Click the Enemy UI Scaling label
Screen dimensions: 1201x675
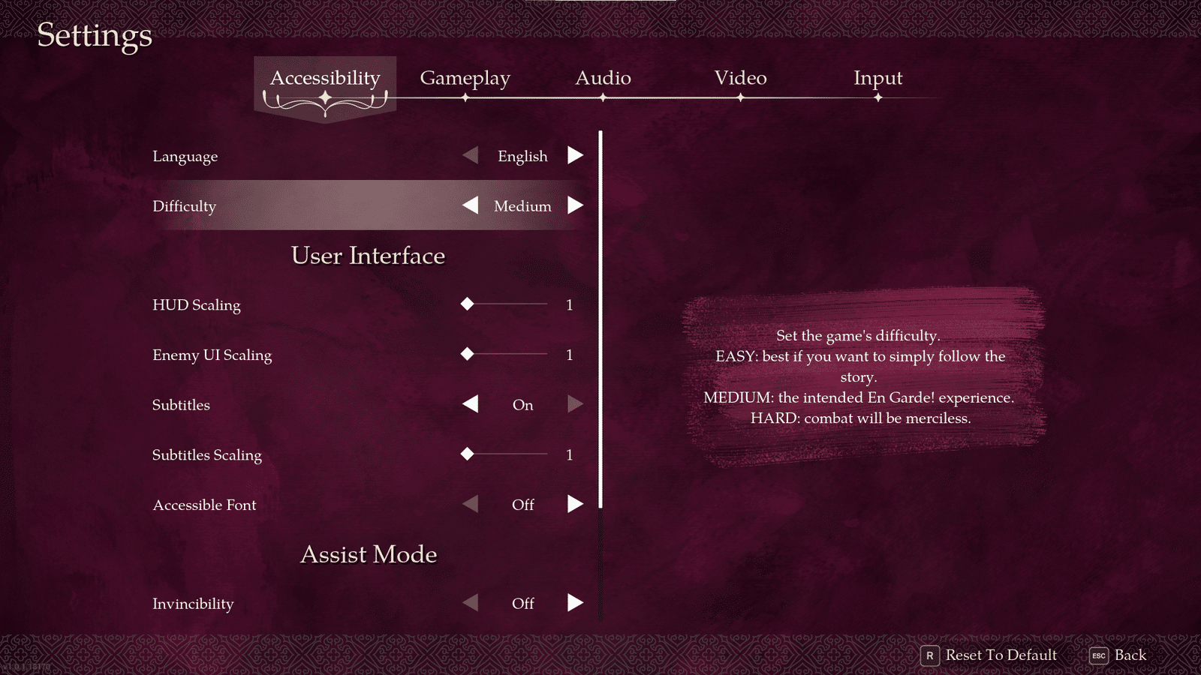tap(212, 355)
